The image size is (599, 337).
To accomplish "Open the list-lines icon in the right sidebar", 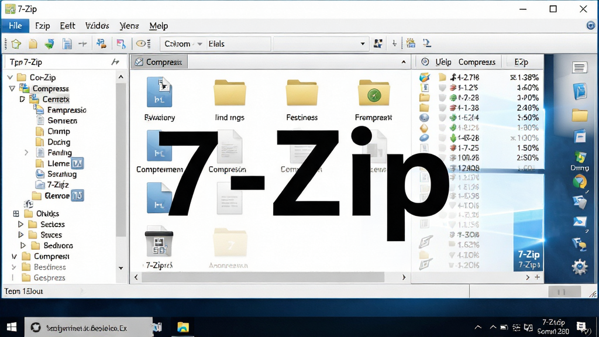I will point(580,68).
